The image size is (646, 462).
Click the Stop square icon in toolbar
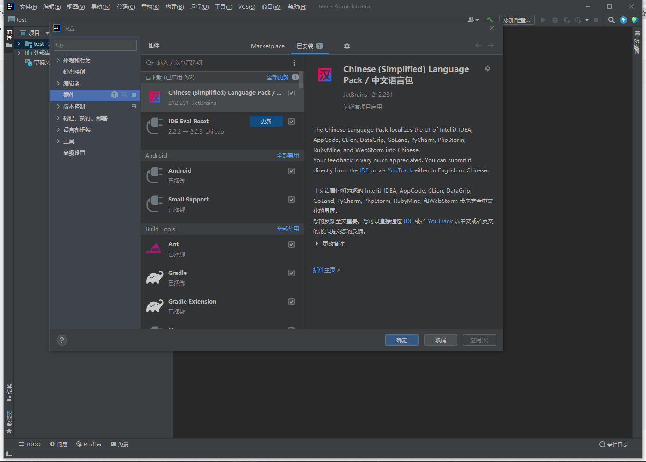click(596, 20)
